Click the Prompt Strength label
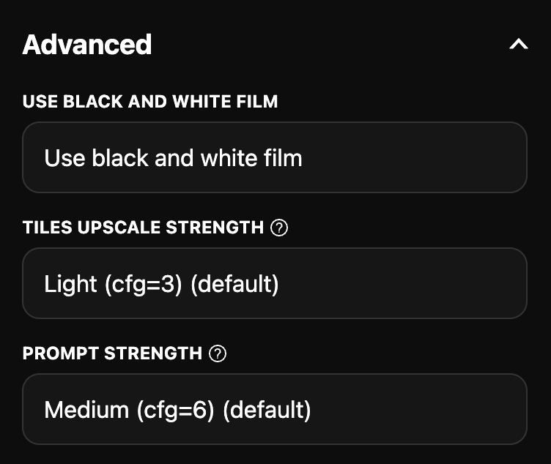 tap(112, 353)
